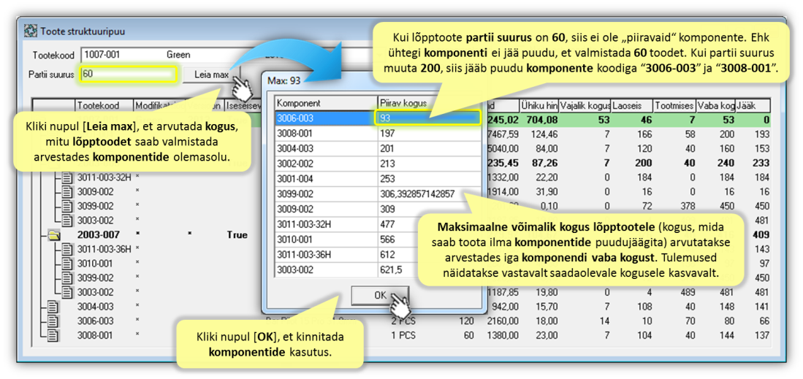Select 3011-003-32H in the structure tree
This screenshot has width=803, height=379.
pyautogui.click(x=104, y=177)
